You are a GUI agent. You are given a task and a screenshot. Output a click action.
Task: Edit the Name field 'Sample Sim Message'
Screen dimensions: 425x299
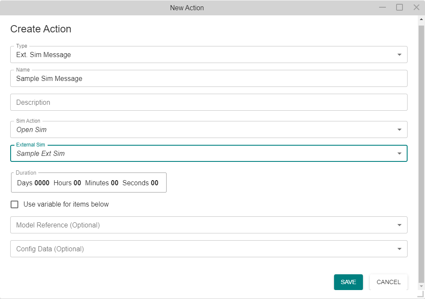click(x=209, y=78)
